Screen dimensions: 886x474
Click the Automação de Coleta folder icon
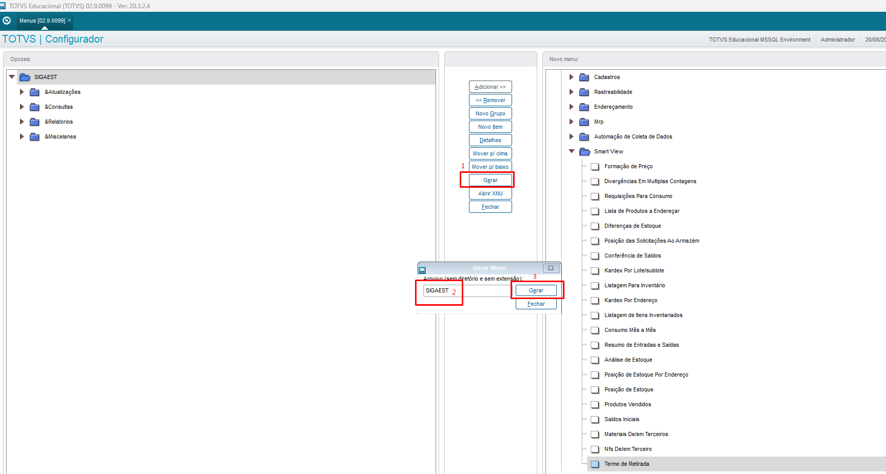point(584,136)
